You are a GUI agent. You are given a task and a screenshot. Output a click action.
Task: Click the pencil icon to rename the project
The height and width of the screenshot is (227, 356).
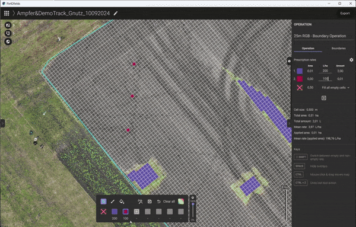116,14
